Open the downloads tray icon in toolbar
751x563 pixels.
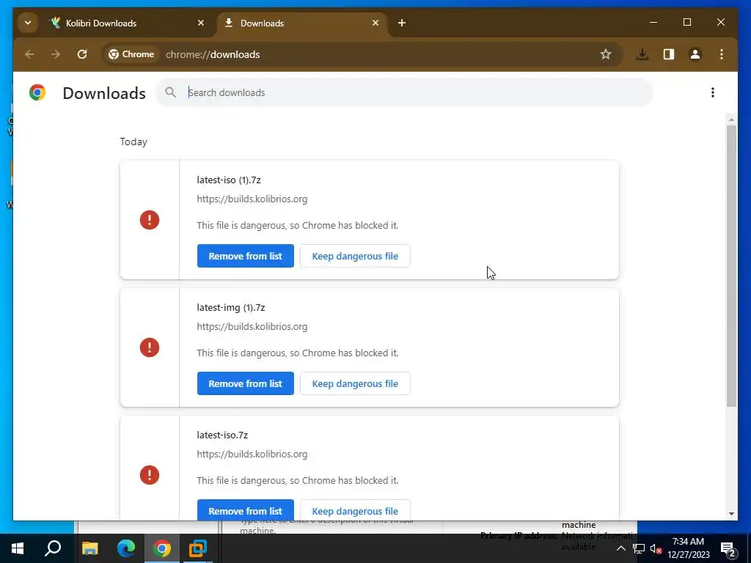click(642, 54)
